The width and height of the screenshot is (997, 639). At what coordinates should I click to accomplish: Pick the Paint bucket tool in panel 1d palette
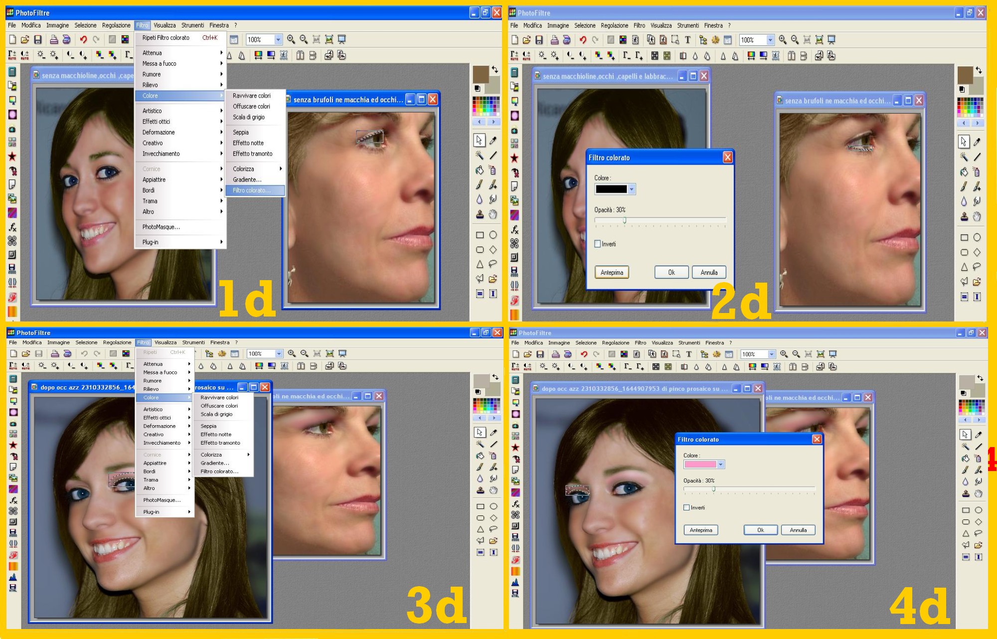[x=480, y=170]
